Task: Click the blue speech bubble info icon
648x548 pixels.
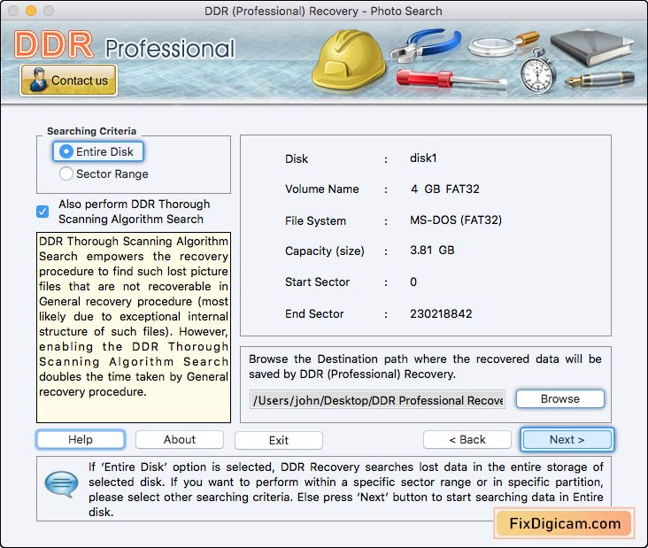Action: click(61, 484)
